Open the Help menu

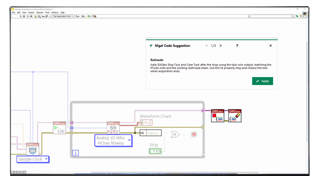coord(63,13)
